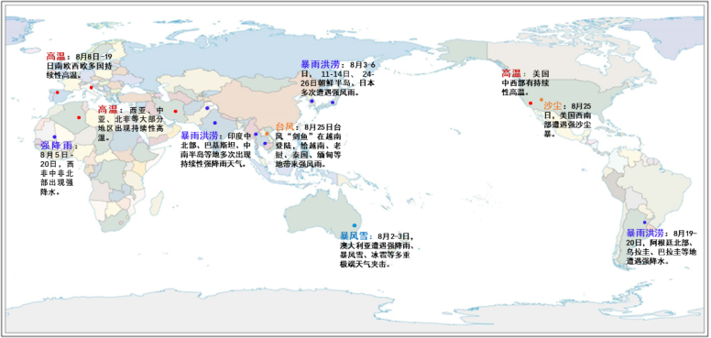Click the orange typhoon dot near Vietnam
The height and width of the screenshot is (338, 711).
[x=267, y=134]
